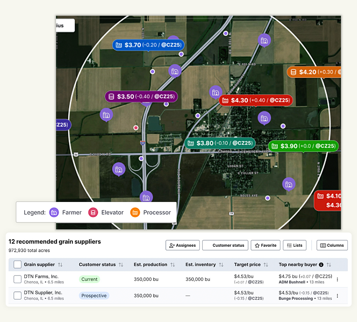Click the Assignees button
The height and width of the screenshot is (322, 357).
[183, 245]
